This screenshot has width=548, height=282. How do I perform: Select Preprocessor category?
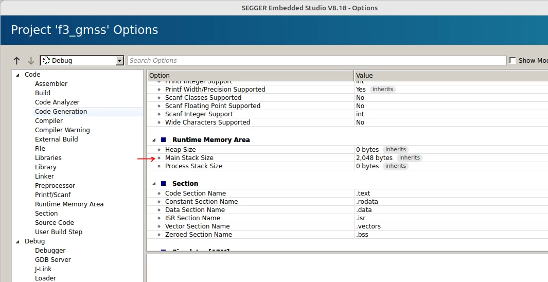55,186
